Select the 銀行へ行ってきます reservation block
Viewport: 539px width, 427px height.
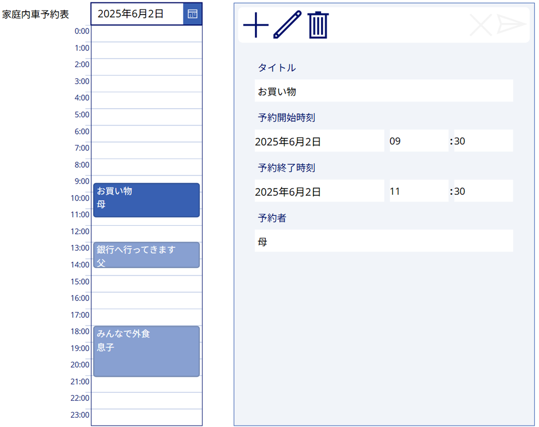click(x=146, y=255)
